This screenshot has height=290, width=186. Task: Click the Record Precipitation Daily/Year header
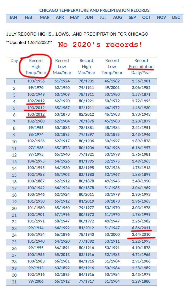(x=141, y=66)
